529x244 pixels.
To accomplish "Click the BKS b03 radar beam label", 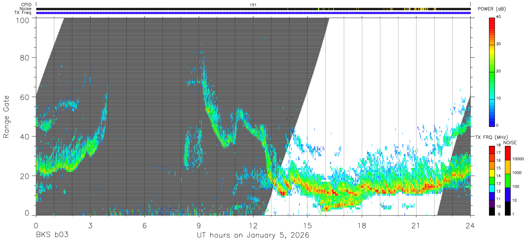I will tap(52, 235).
